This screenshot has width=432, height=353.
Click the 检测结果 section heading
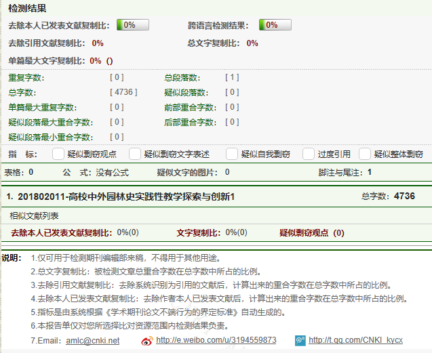tap(26, 9)
